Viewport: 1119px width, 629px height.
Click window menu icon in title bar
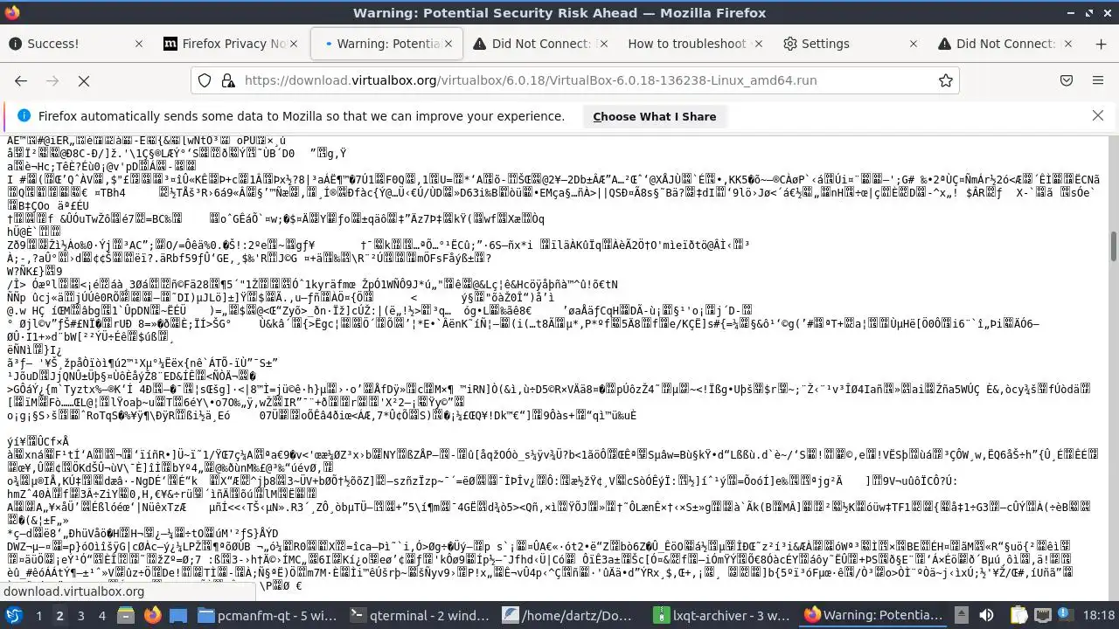pos(12,12)
